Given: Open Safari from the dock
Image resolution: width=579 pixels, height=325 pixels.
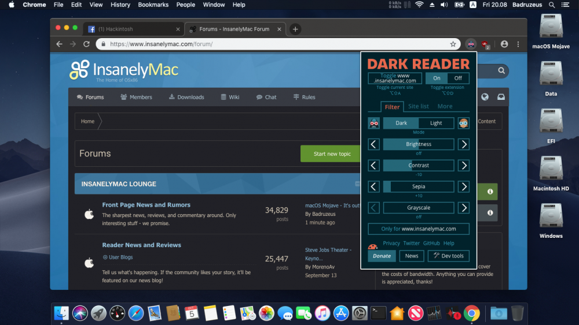Looking at the screenshot, I should click(x=136, y=313).
